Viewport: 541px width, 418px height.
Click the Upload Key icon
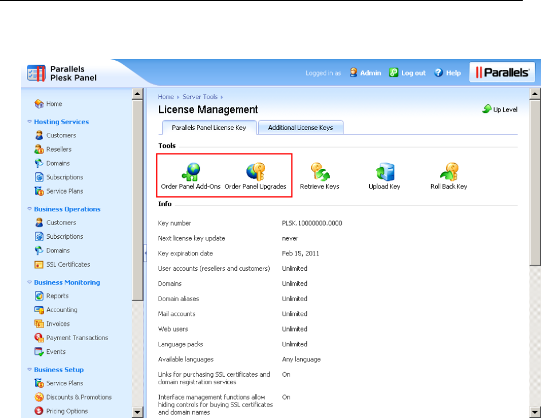tap(385, 172)
